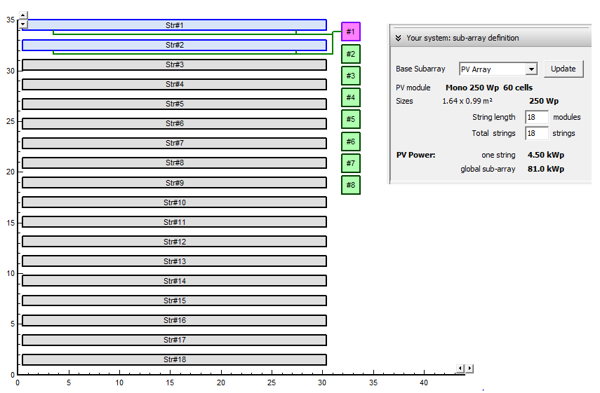This screenshot has width=600, height=393.
Task: Select string bar Str#13
Action: 175,261
